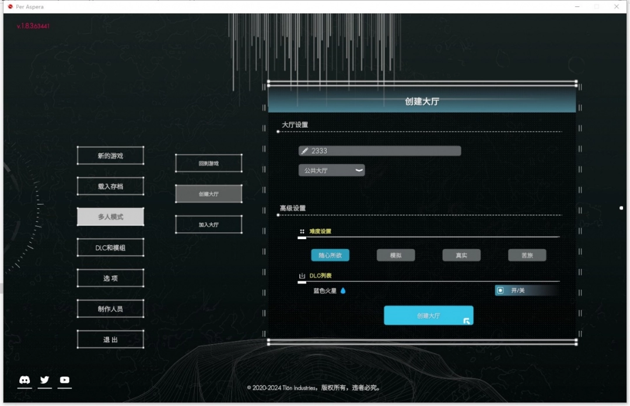
Task: Open the Discord link icon
Action: 24,380
